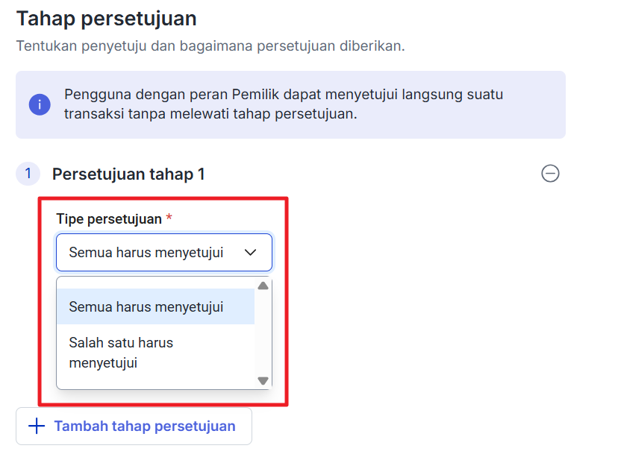Viewport: 618px width, 466px height.
Task: Click the red required asterisk
Action: click(169, 218)
